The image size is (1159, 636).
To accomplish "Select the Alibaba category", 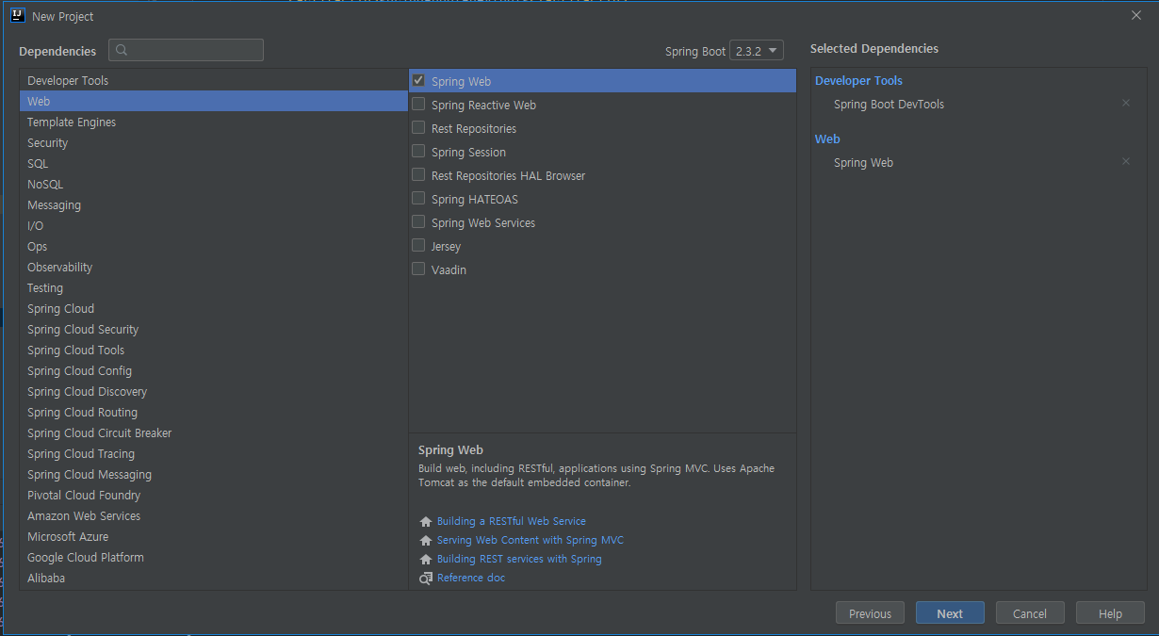I will click(x=213, y=578).
